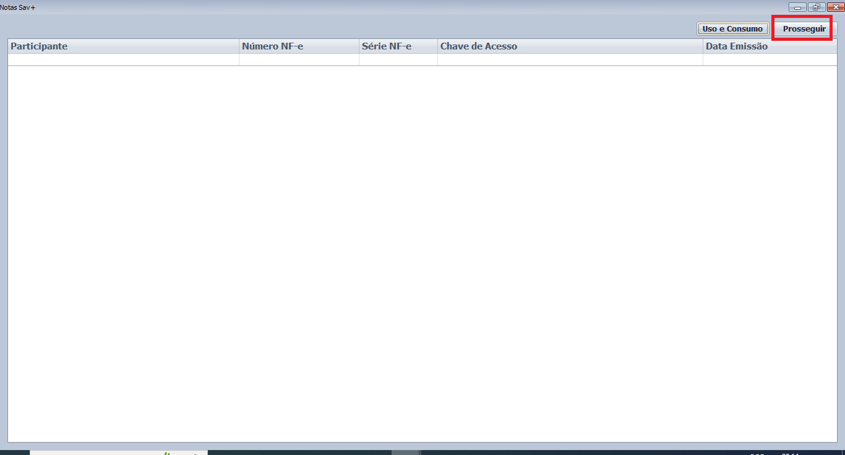Sort by the Número NF-e column header
Image resolution: width=845 pixels, height=455 pixels.
point(299,46)
